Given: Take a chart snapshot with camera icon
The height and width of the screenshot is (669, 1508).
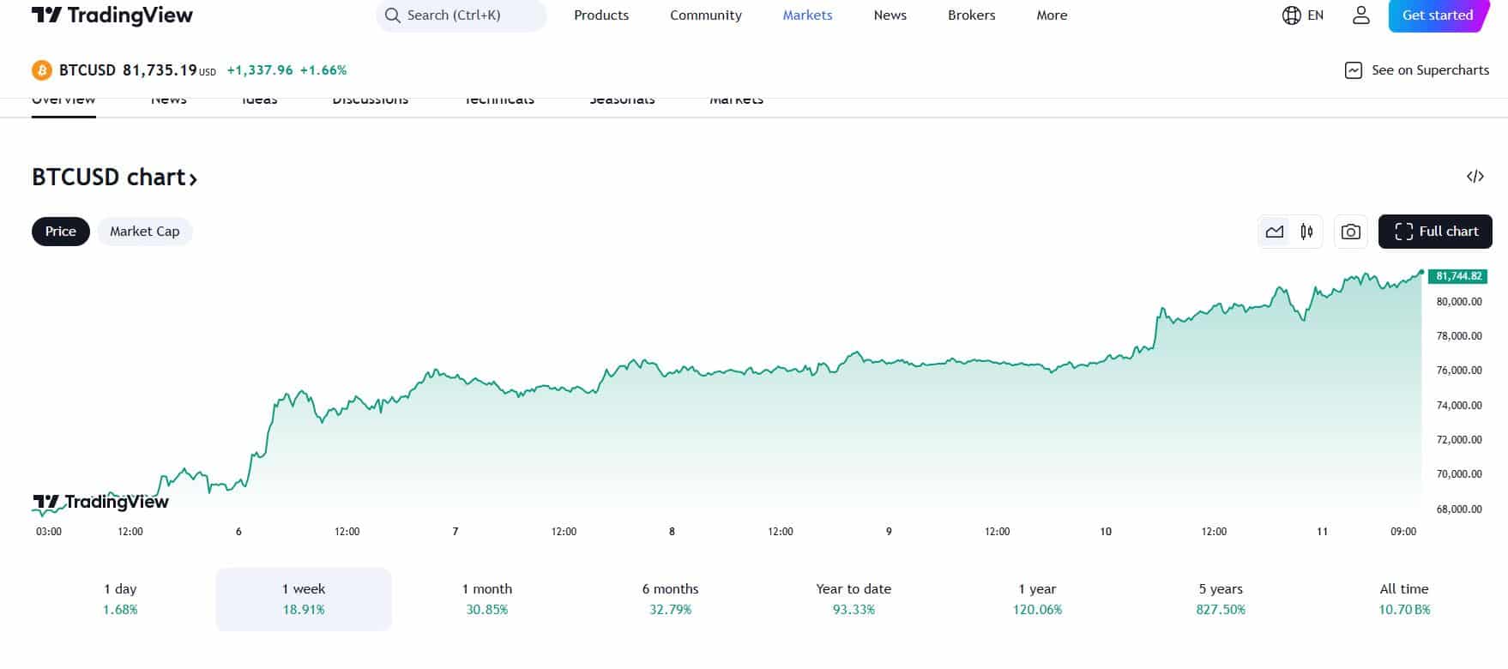Looking at the screenshot, I should click(1350, 232).
